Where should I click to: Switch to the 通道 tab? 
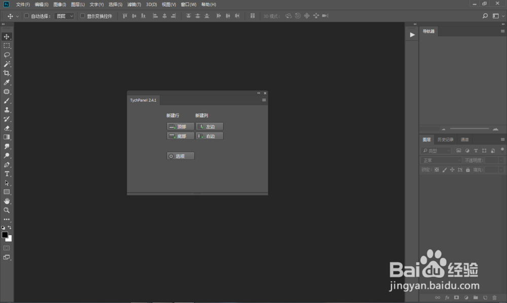(x=464, y=140)
